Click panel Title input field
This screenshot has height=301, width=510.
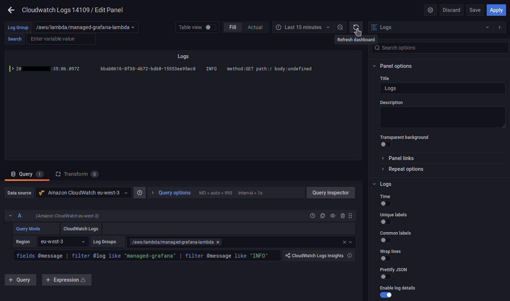pos(443,88)
